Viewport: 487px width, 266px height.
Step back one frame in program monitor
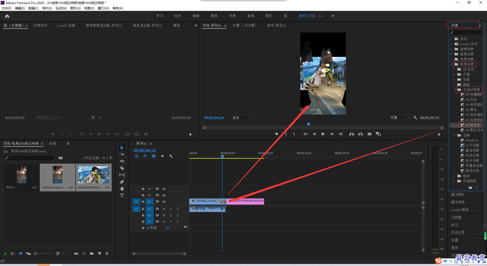[314, 134]
